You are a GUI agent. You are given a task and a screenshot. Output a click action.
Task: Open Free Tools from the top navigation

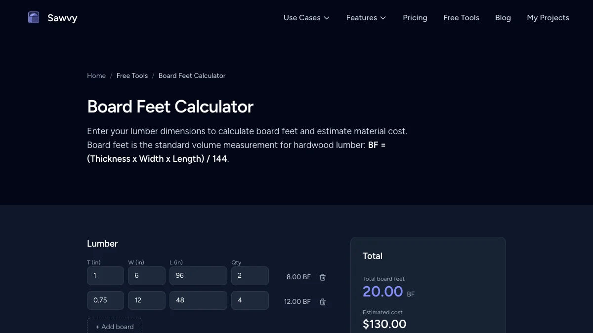461,17
